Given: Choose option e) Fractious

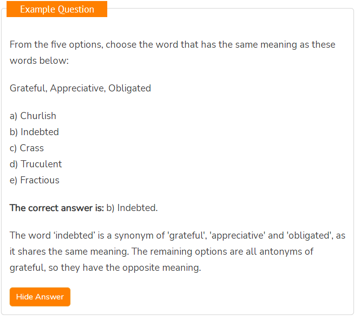Looking at the screenshot, I should point(34,180).
